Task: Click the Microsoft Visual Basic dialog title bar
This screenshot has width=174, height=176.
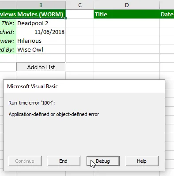Action: [x=84, y=86]
